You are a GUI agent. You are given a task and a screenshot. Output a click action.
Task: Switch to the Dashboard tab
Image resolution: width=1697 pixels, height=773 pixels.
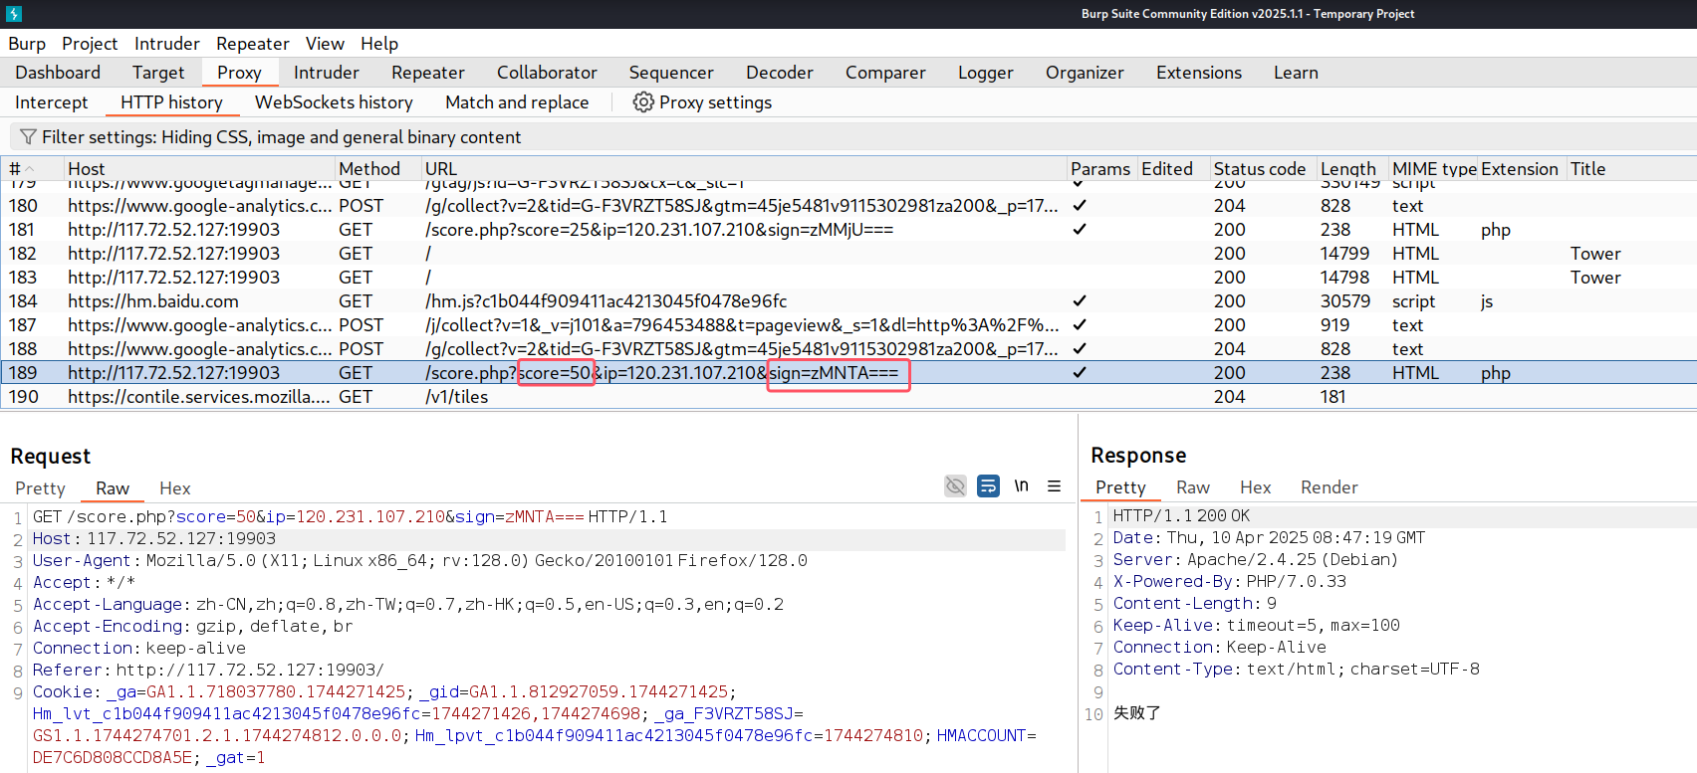click(x=58, y=73)
